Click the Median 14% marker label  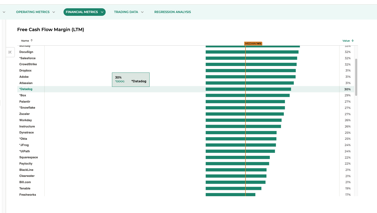tap(253, 44)
